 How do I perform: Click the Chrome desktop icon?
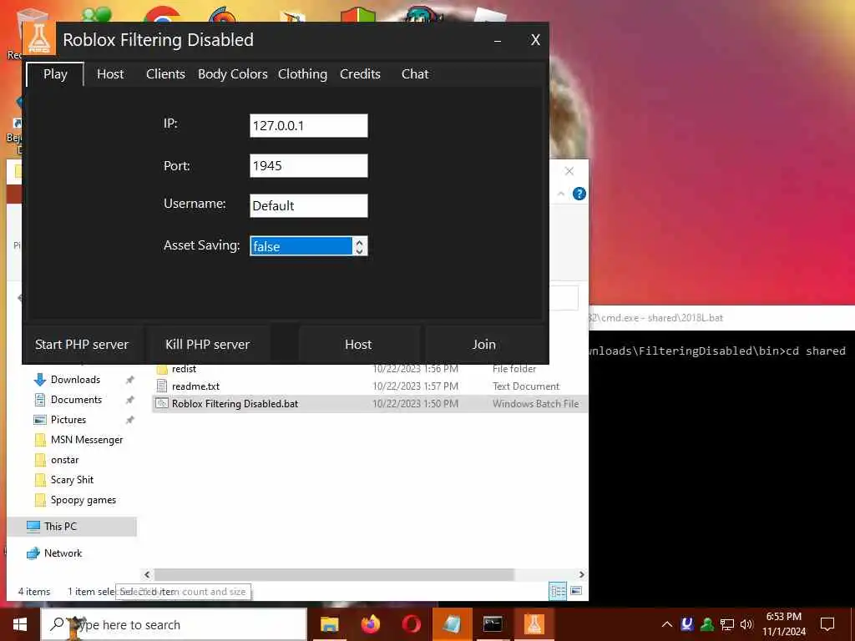(163, 14)
